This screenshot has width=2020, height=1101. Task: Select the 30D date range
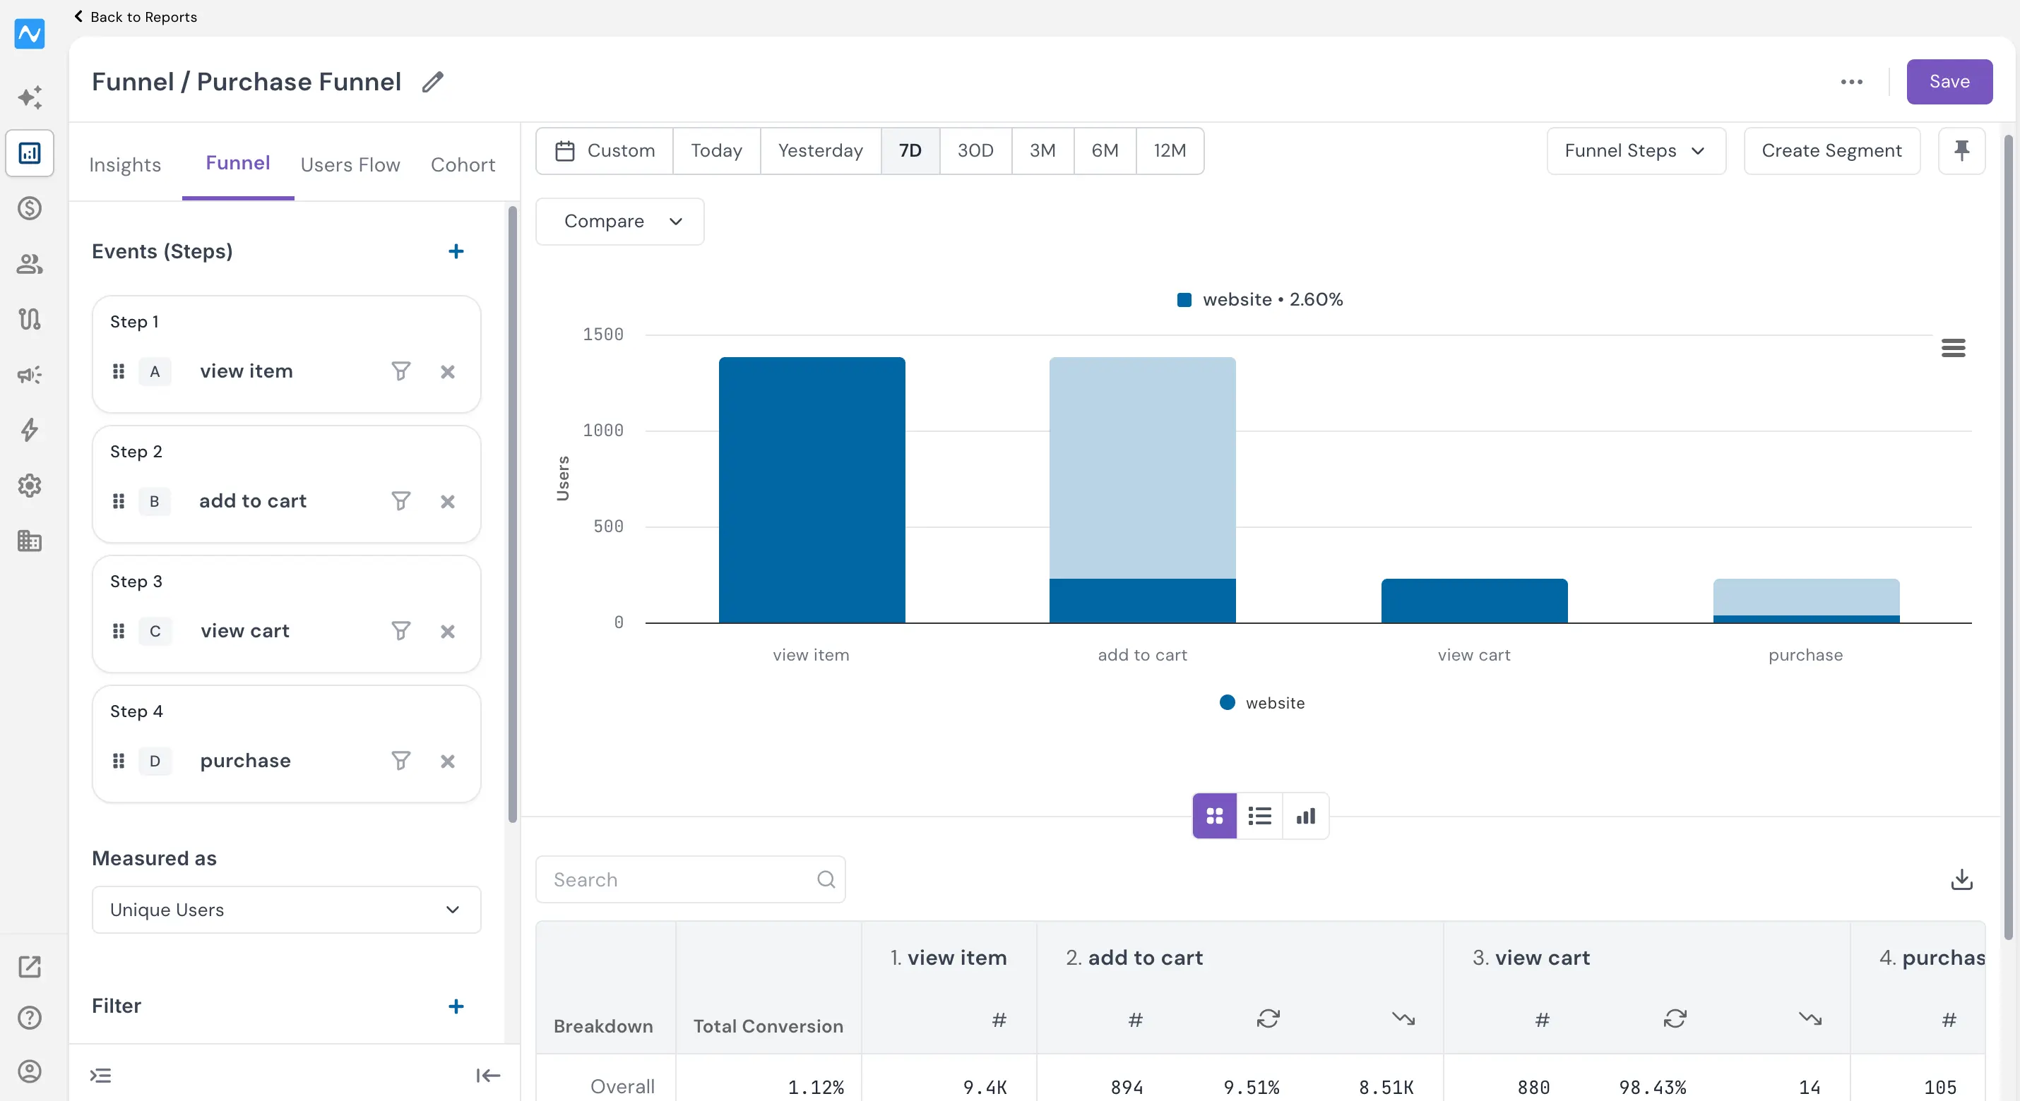pyautogui.click(x=975, y=150)
